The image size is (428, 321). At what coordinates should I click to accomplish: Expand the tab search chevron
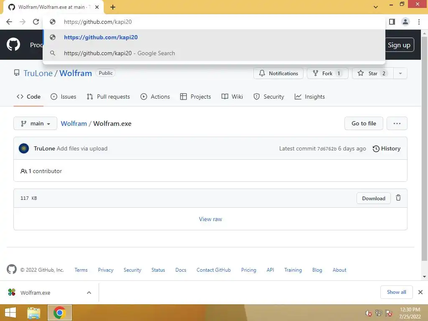pyautogui.click(x=376, y=7)
